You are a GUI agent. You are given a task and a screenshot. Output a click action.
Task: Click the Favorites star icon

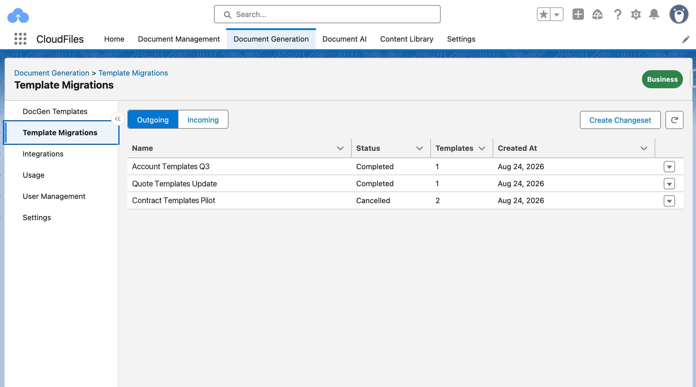544,14
